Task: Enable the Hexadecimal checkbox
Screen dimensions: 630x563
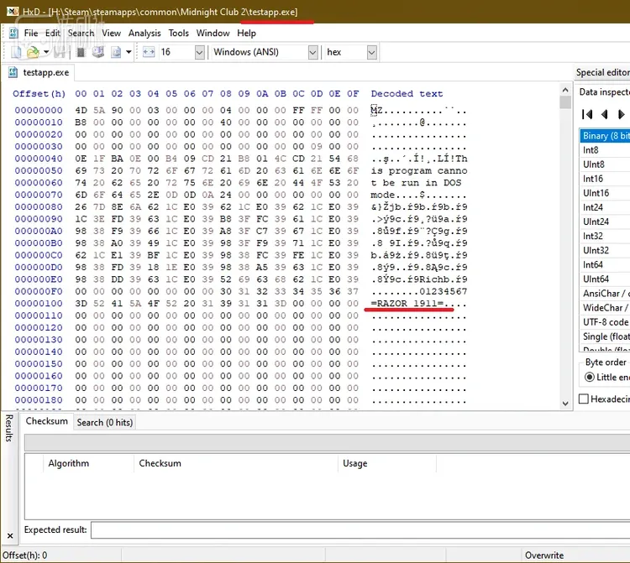Action: (x=584, y=399)
